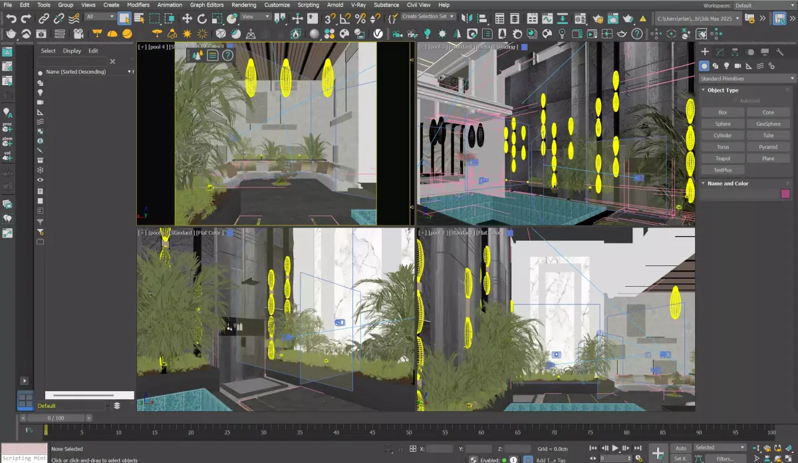This screenshot has height=463, width=798.
Task: Toggle the Geometry category sphere button
Action: pyautogui.click(x=704, y=66)
